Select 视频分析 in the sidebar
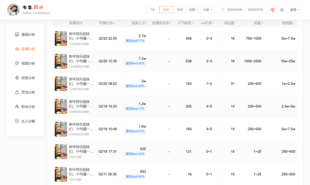This screenshot has width=310, height=185. tap(25, 63)
